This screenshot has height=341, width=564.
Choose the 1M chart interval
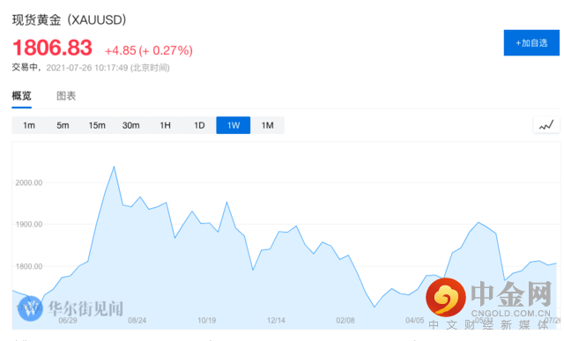click(x=267, y=125)
